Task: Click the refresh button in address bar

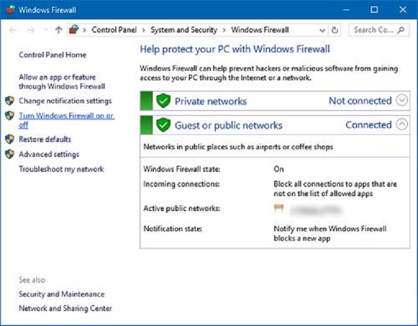Action: [334, 30]
